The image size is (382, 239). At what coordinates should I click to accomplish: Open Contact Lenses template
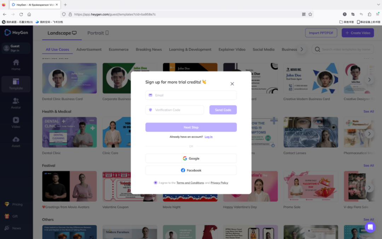click(311, 132)
